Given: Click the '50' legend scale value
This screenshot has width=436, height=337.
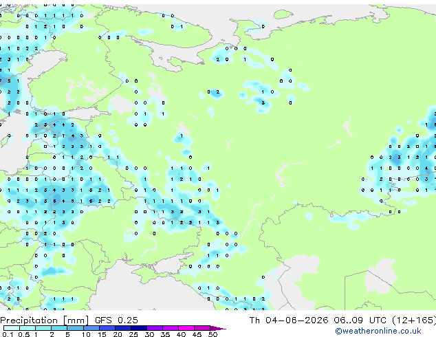Looking at the screenshot, I should pos(213,334).
